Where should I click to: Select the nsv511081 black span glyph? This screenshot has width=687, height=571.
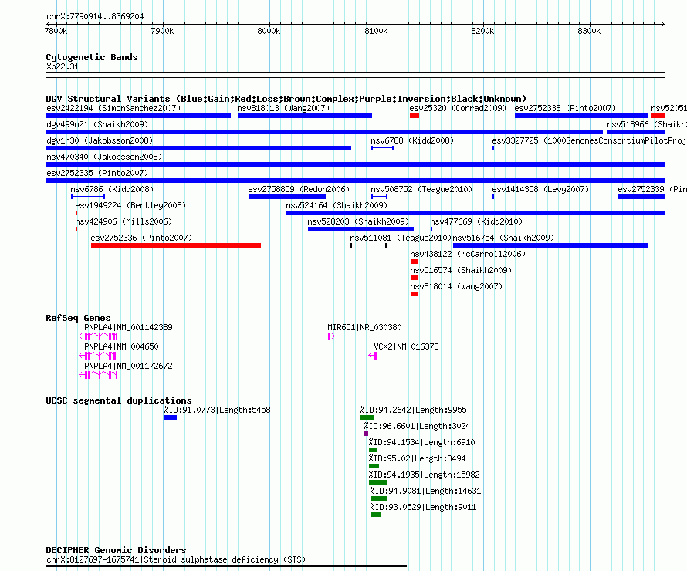368,245
